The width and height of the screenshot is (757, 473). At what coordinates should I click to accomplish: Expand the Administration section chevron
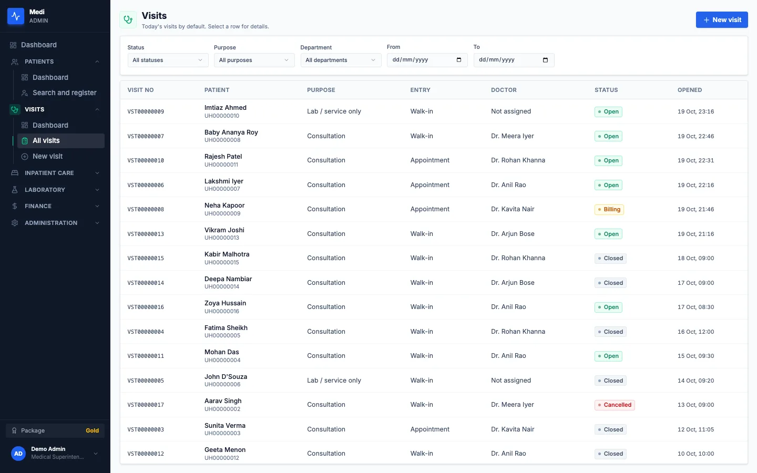(x=97, y=223)
